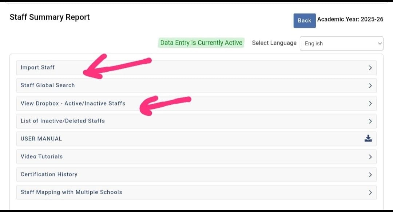Viewport: 393px width, 212px height.
Task: Click chevron for View Dropbox row
Action: click(x=370, y=103)
